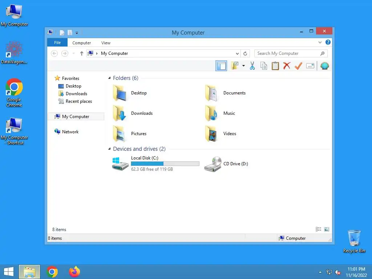This screenshot has width=372, height=279.
Task: Open the Windows Start button
Action: pyautogui.click(x=9, y=272)
